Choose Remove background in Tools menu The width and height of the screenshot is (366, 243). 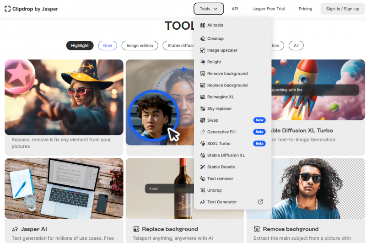(x=232, y=74)
